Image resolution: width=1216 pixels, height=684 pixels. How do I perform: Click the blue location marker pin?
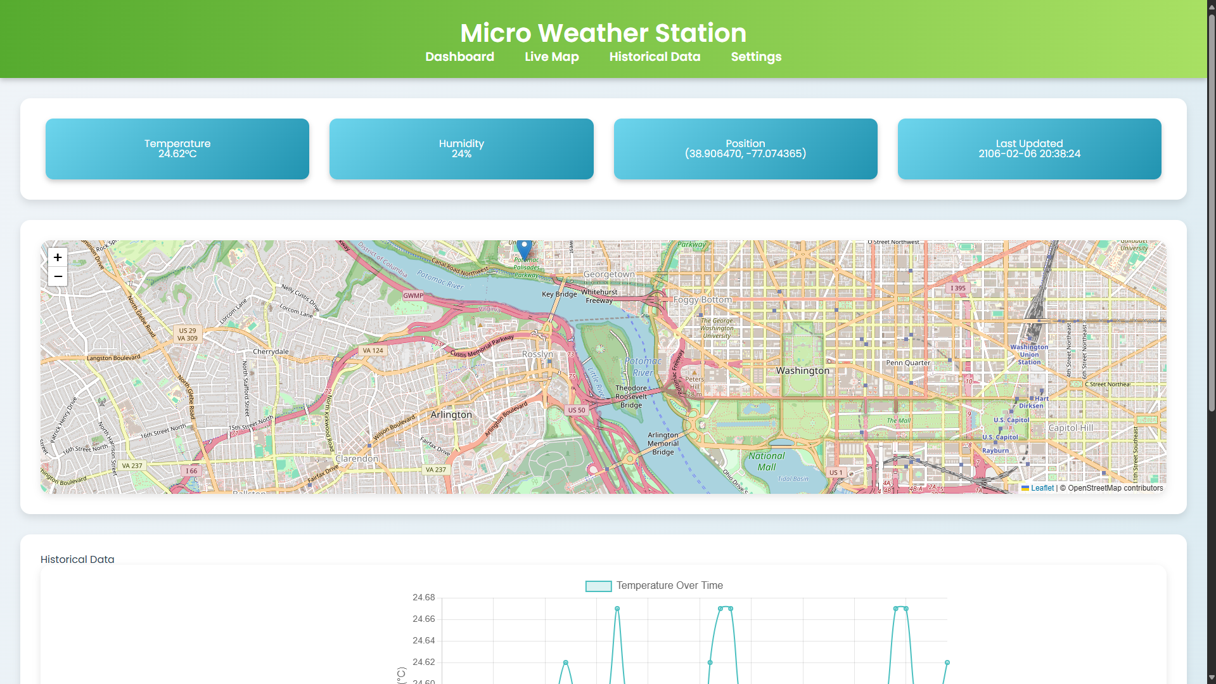(524, 249)
